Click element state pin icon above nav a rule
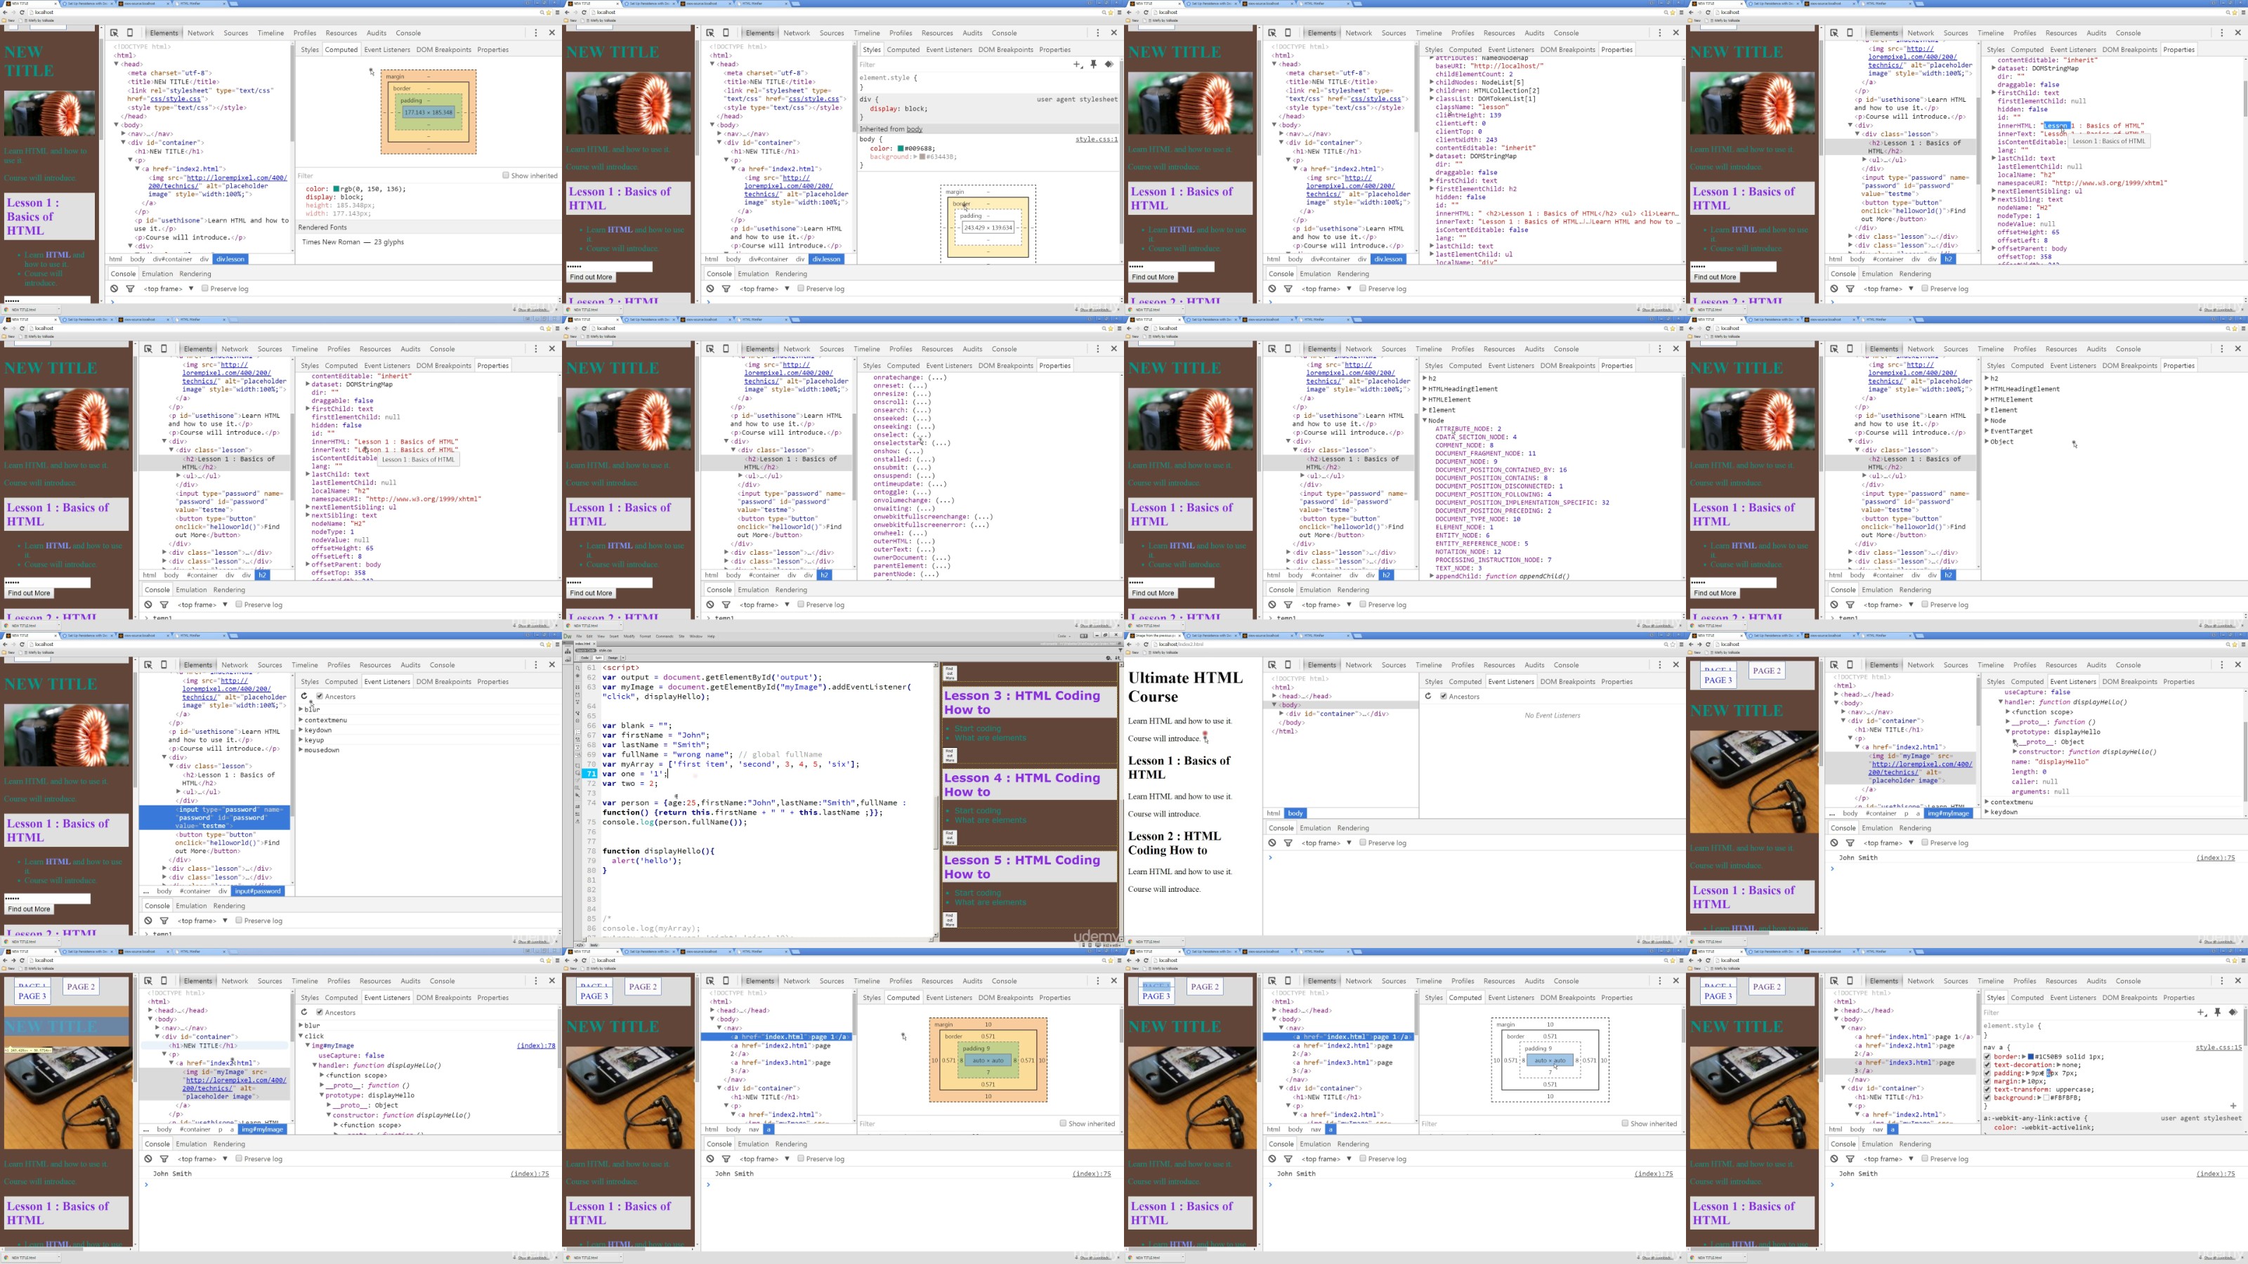 click(x=2218, y=1013)
